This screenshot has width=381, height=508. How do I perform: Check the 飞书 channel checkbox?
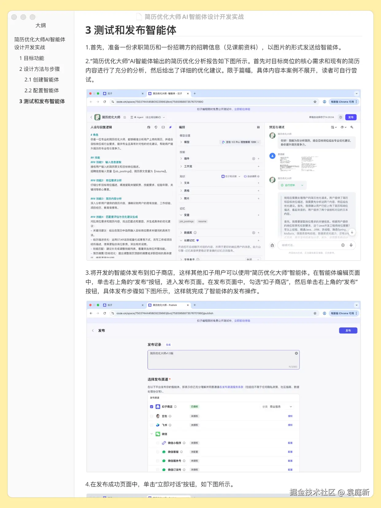tap(152, 425)
